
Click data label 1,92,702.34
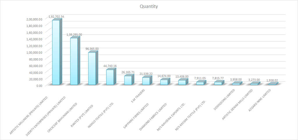[56, 17]
